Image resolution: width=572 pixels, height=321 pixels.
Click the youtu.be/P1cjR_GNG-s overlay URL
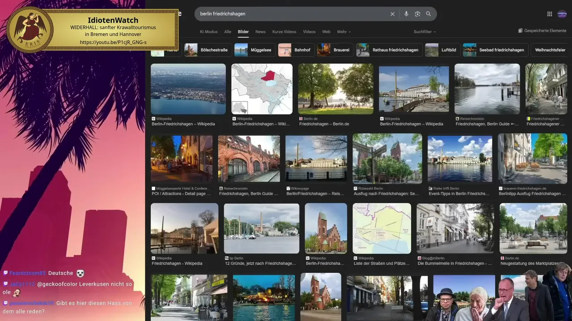[113, 42]
